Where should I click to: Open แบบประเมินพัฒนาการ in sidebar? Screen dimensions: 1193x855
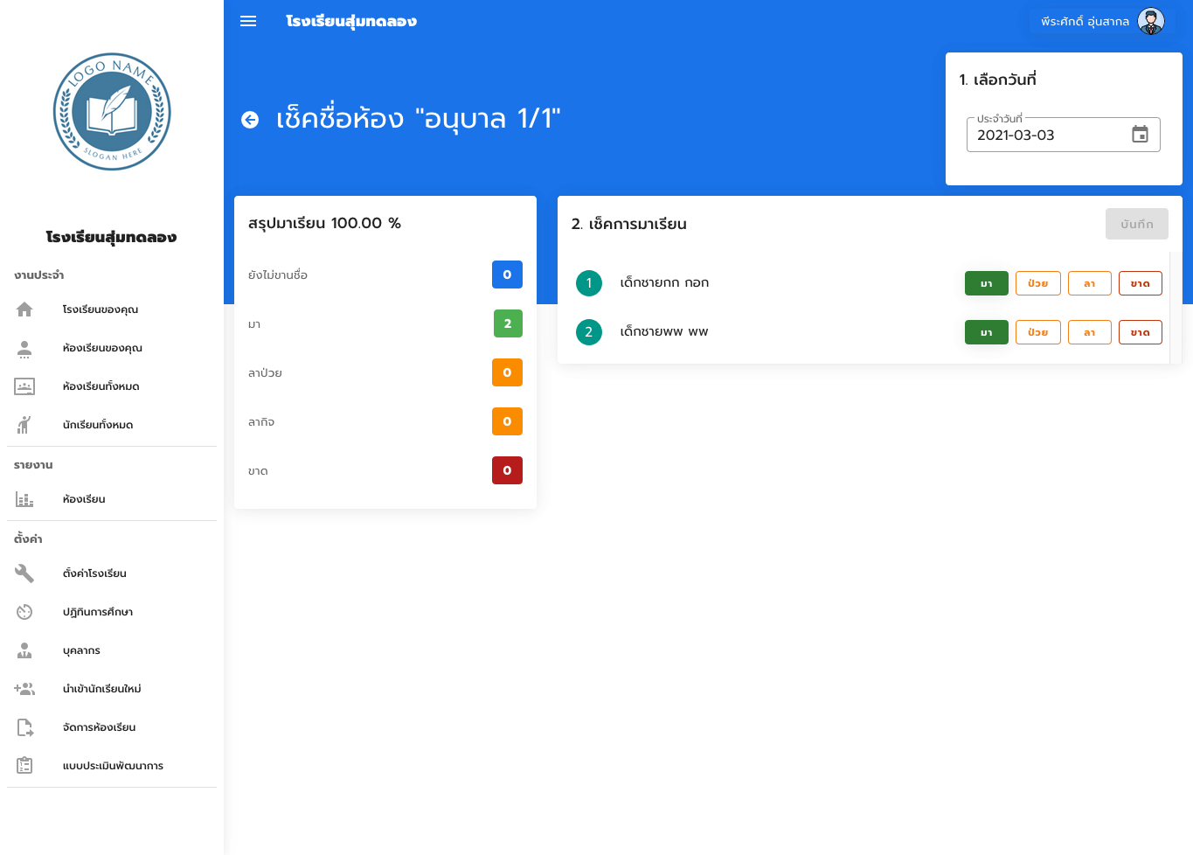(x=113, y=766)
